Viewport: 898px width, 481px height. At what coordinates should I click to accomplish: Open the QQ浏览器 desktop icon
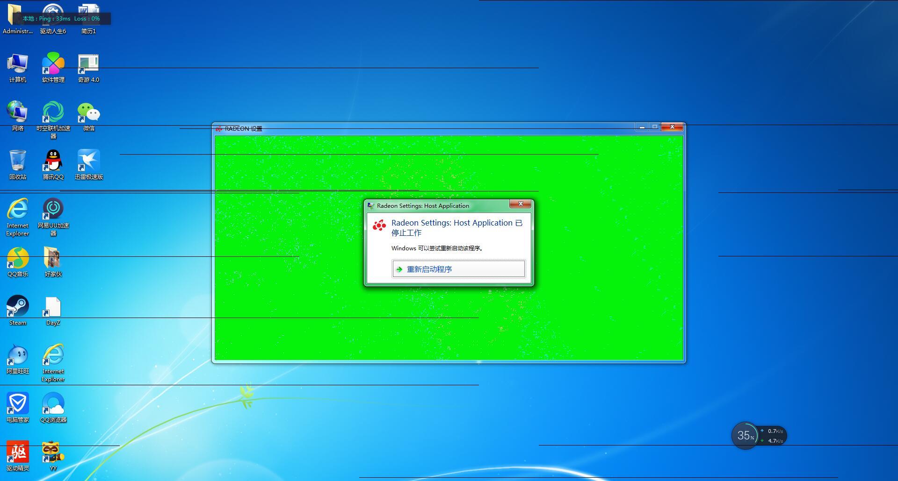click(x=53, y=408)
